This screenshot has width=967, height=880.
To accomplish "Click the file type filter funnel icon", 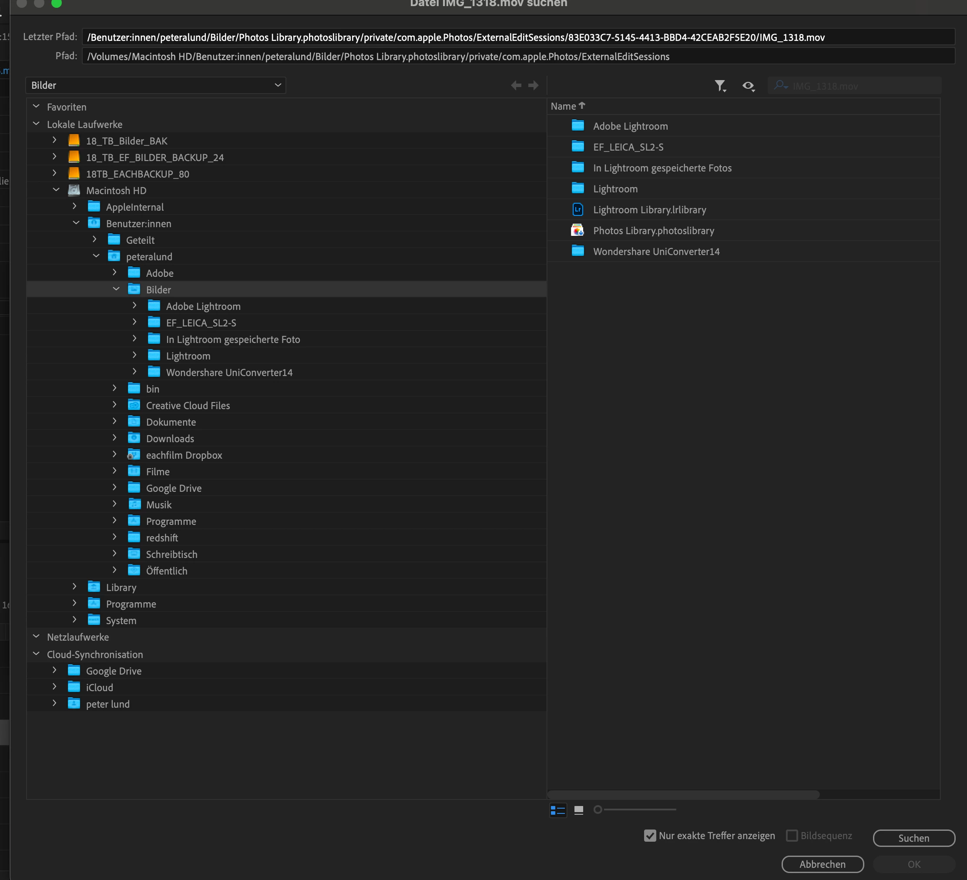I will [719, 86].
